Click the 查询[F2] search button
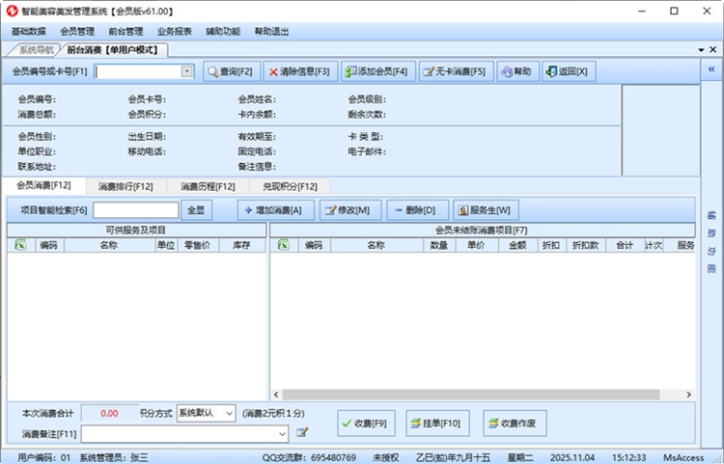This screenshot has height=464, width=724. 232,71
